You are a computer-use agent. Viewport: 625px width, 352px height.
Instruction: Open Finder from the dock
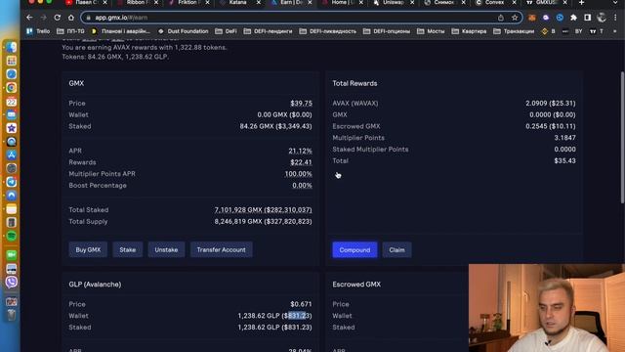pos(11,47)
